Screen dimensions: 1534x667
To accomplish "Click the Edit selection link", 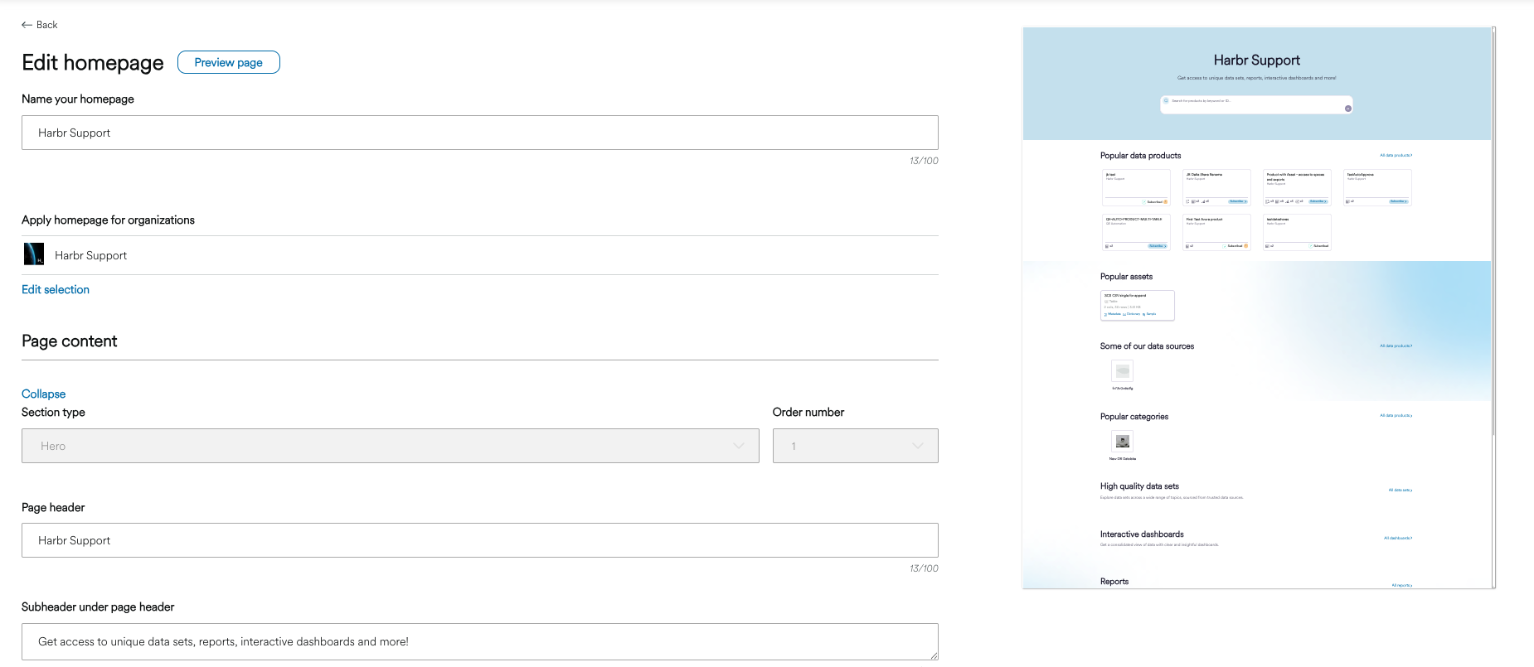I will coord(56,289).
